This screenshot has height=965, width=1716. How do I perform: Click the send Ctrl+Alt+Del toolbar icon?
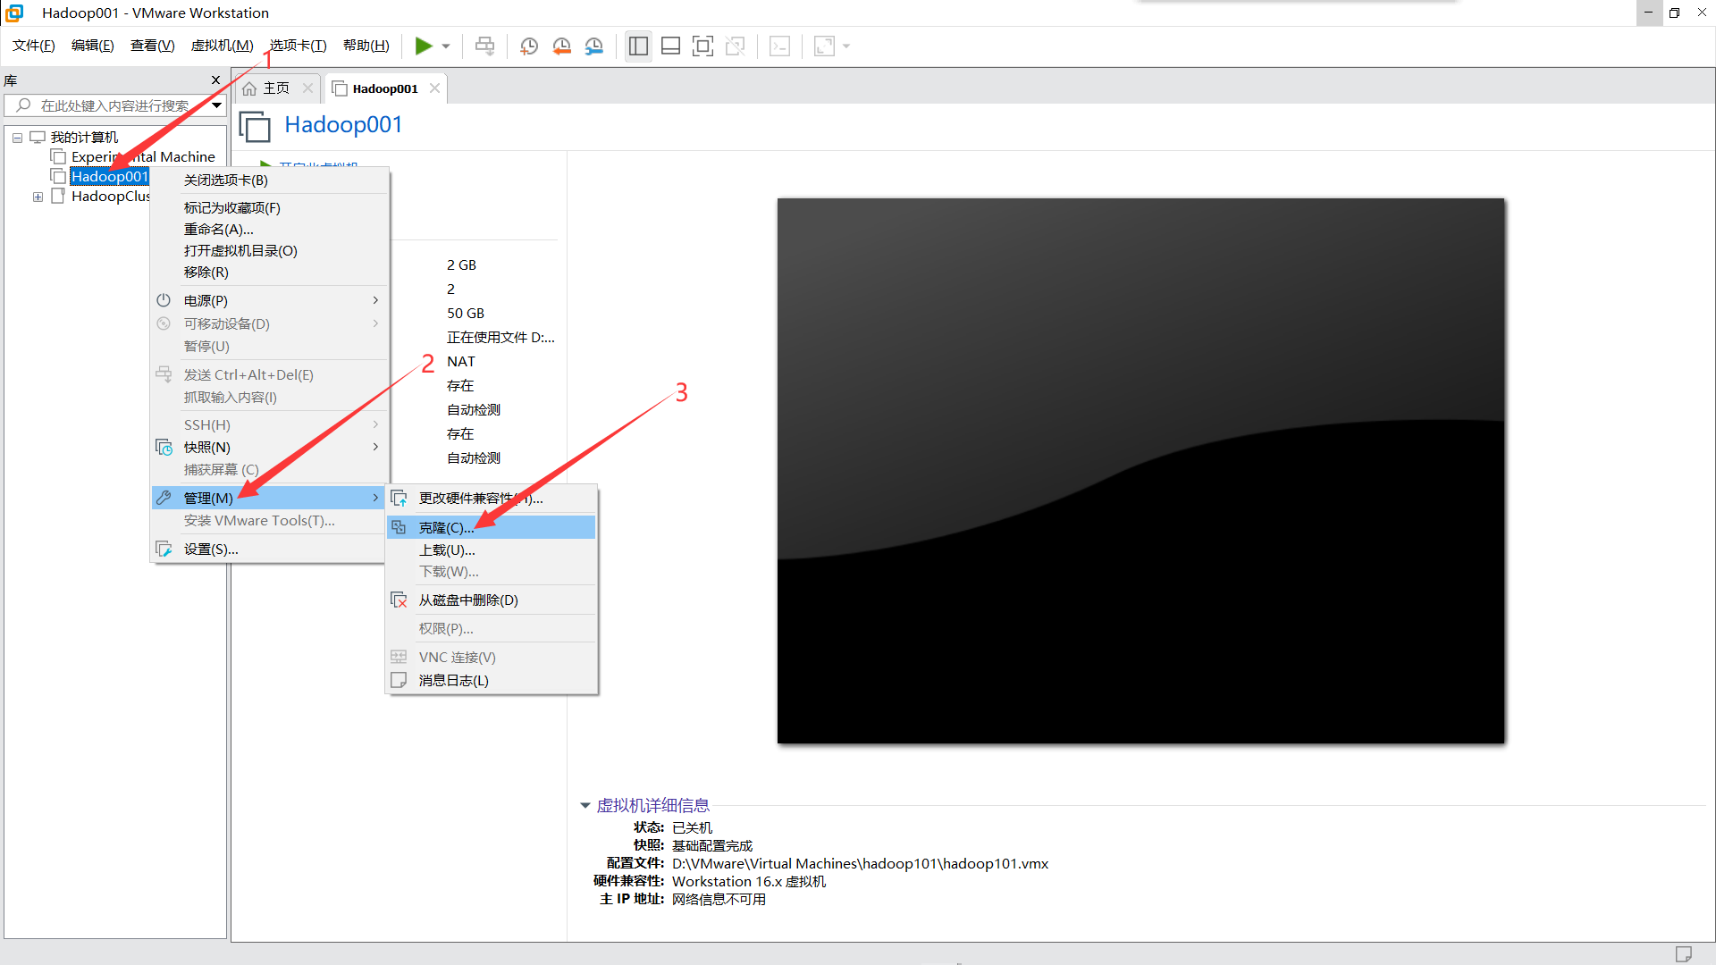coord(484,46)
